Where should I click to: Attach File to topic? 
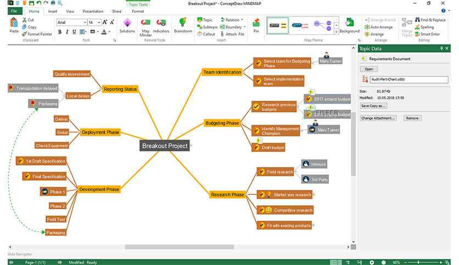(x=232, y=34)
